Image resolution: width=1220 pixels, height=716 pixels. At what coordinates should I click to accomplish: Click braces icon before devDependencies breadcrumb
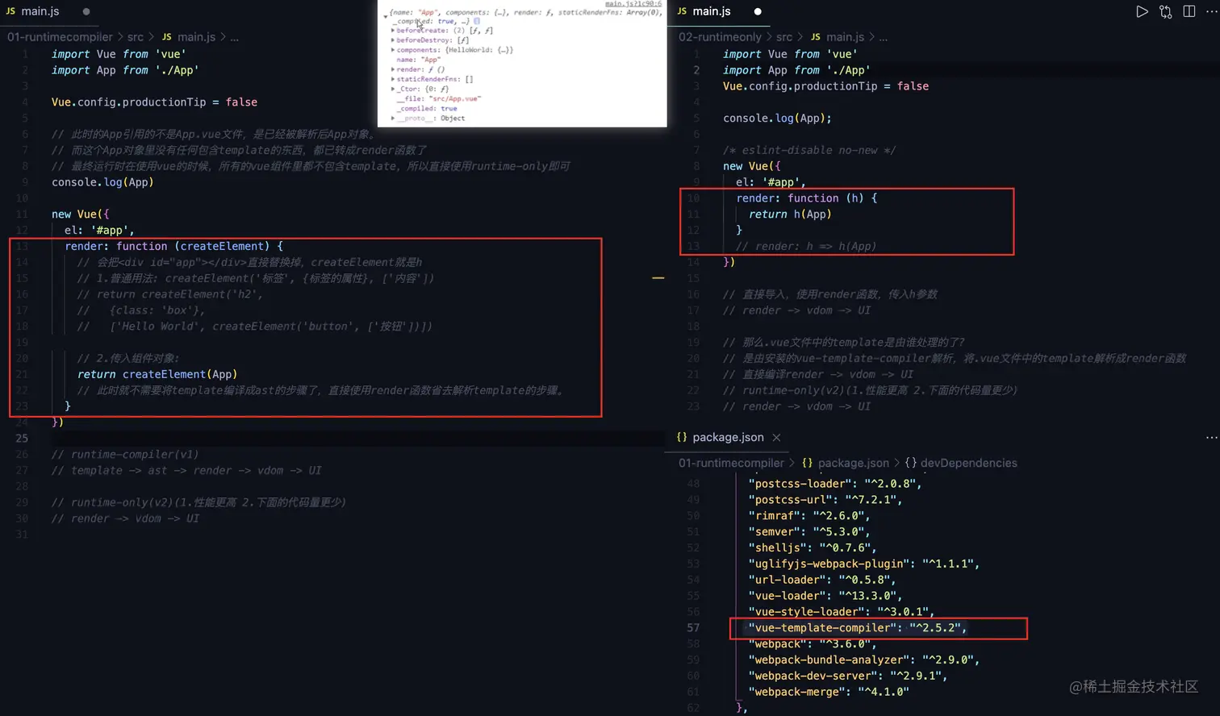click(910, 463)
